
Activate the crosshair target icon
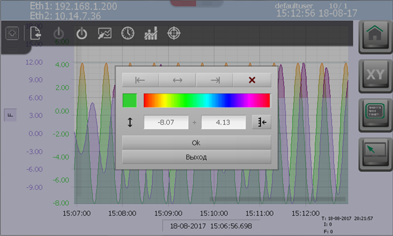tap(173, 33)
